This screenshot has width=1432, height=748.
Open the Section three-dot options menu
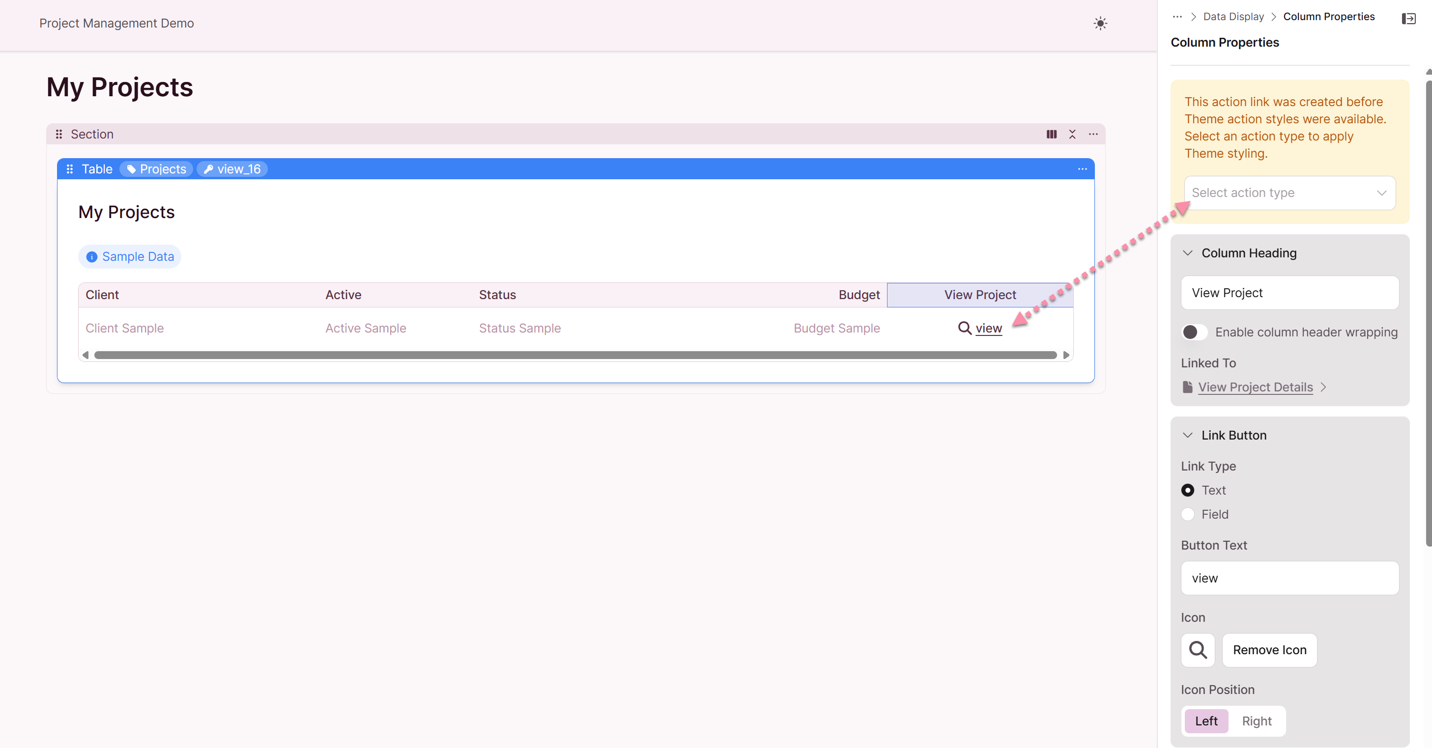[x=1093, y=135]
